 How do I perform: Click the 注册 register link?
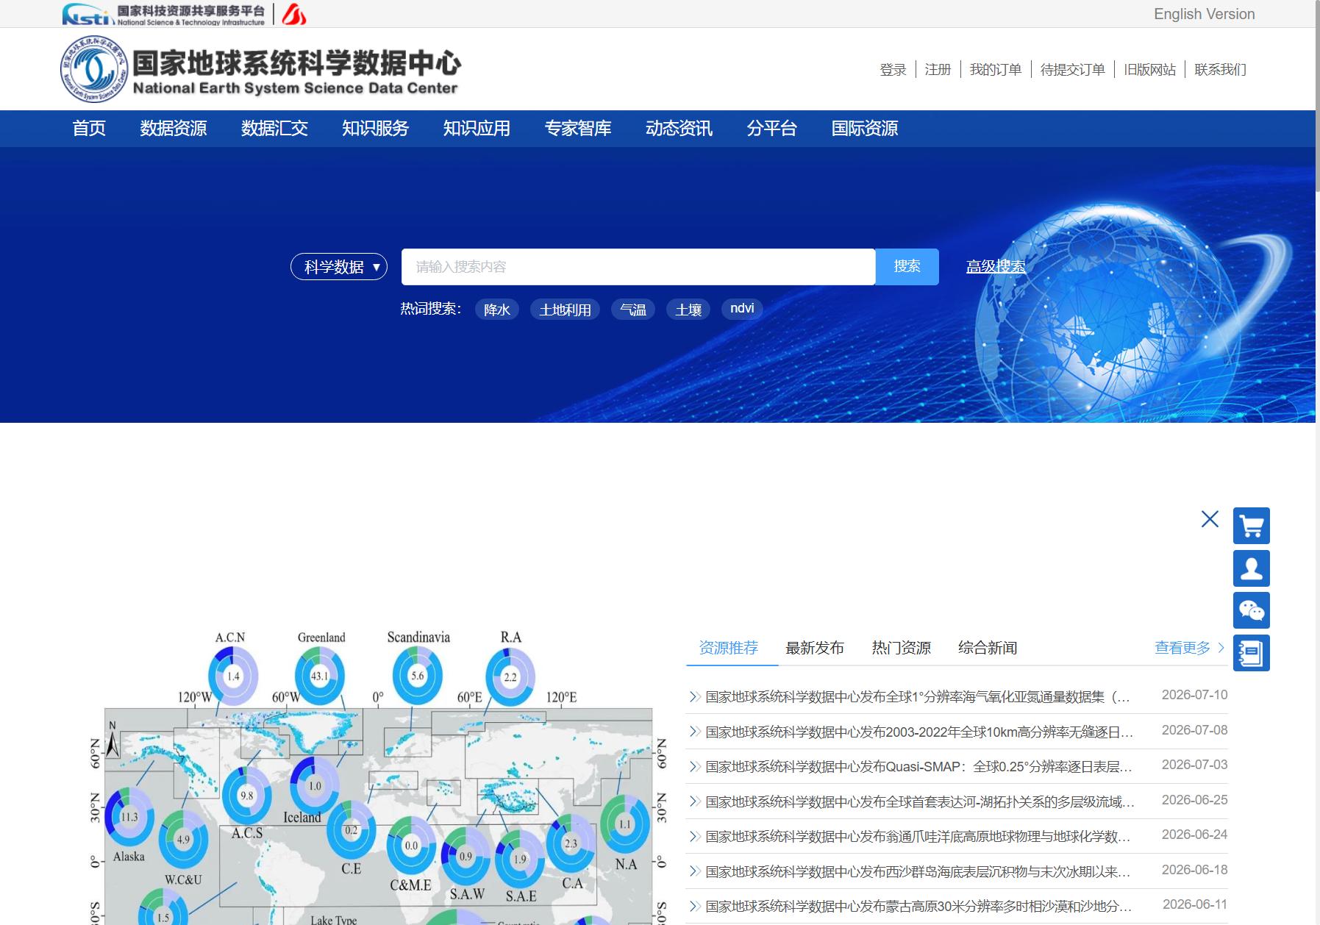pyautogui.click(x=938, y=70)
